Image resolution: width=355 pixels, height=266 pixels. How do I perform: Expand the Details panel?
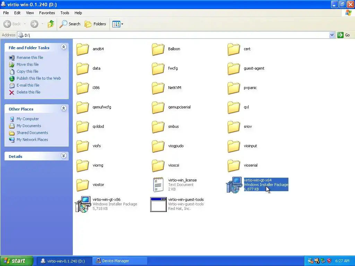(64, 156)
